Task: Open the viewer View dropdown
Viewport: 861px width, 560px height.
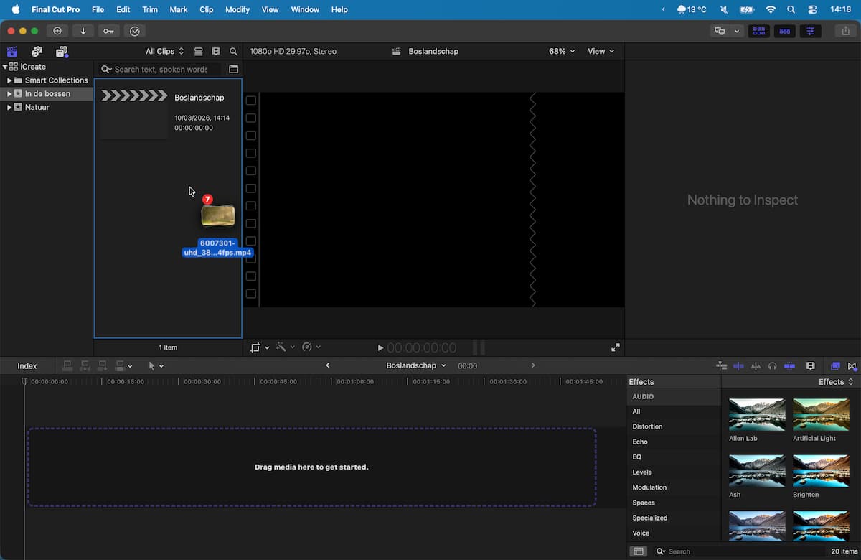Action: coord(601,52)
